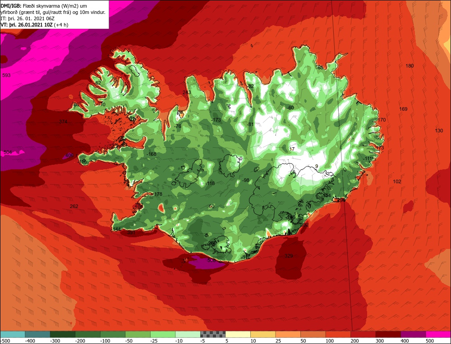This screenshot has height=344, width=451.
Task: Click the -116 value on the south coast
Action: pos(245,257)
